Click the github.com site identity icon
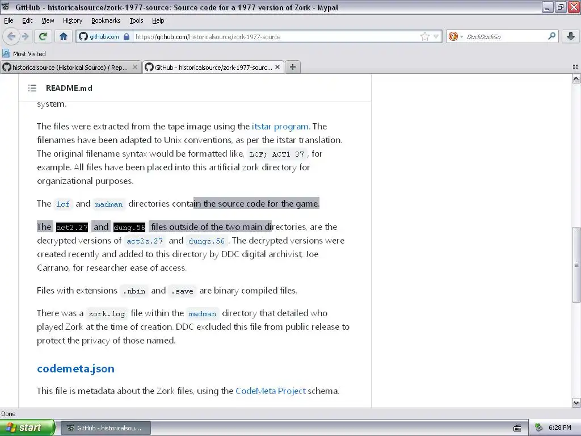This screenshot has width=581, height=436. pos(84,36)
